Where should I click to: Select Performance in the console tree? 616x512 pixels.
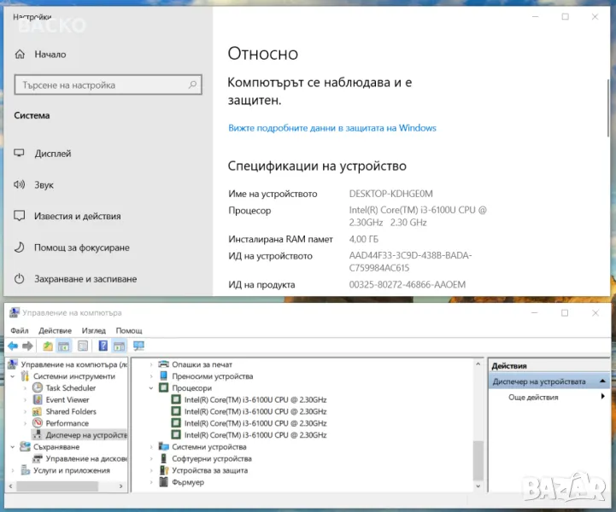coord(67,423)
